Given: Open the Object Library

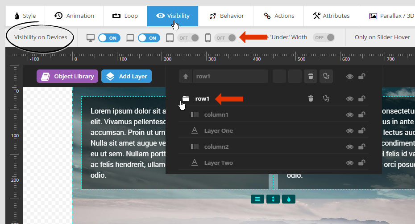Looking at the screenshot, I should point(67,76).
